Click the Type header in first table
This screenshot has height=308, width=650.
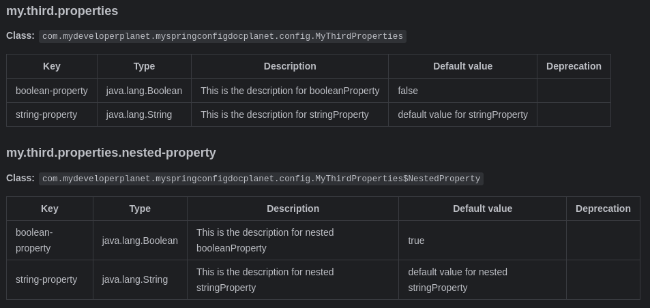pyautogui.click(x=145, y=66)
